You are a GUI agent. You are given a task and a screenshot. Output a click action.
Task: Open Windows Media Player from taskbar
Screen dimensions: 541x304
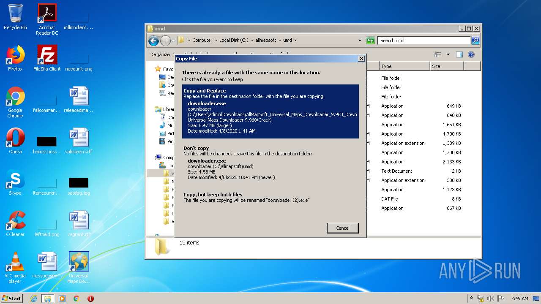62,299
